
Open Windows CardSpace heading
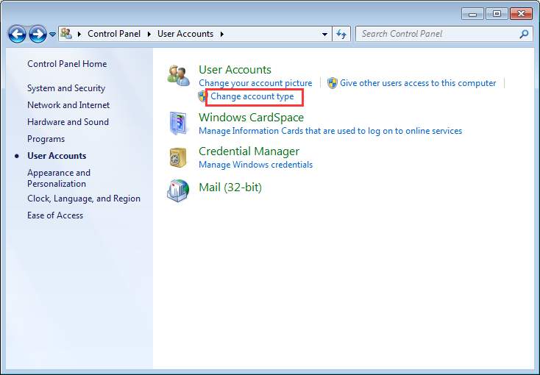(x=251, y=118)
